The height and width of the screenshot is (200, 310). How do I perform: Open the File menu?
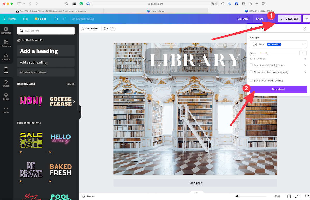(25, 19)
